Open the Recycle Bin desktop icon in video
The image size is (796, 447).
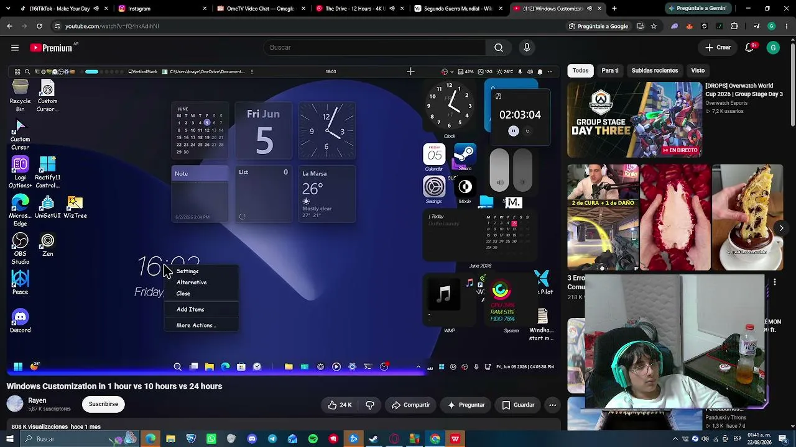(x=20, y=96)
